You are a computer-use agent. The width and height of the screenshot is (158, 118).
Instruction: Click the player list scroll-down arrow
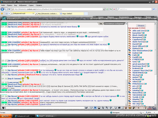point(155,105)
